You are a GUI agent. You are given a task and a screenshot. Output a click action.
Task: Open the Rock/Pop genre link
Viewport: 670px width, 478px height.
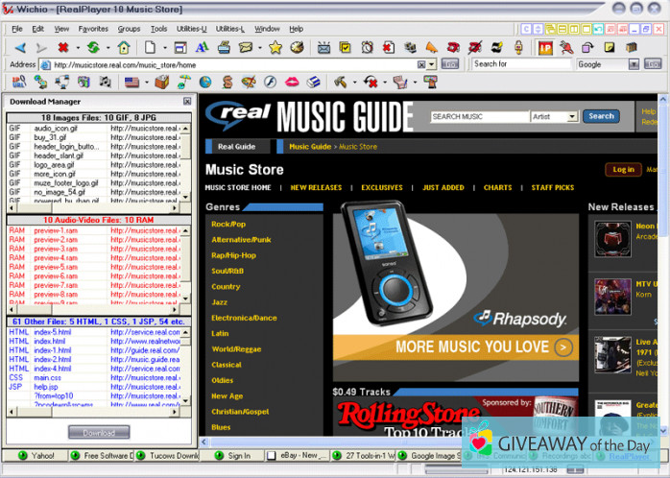point(230,225)
